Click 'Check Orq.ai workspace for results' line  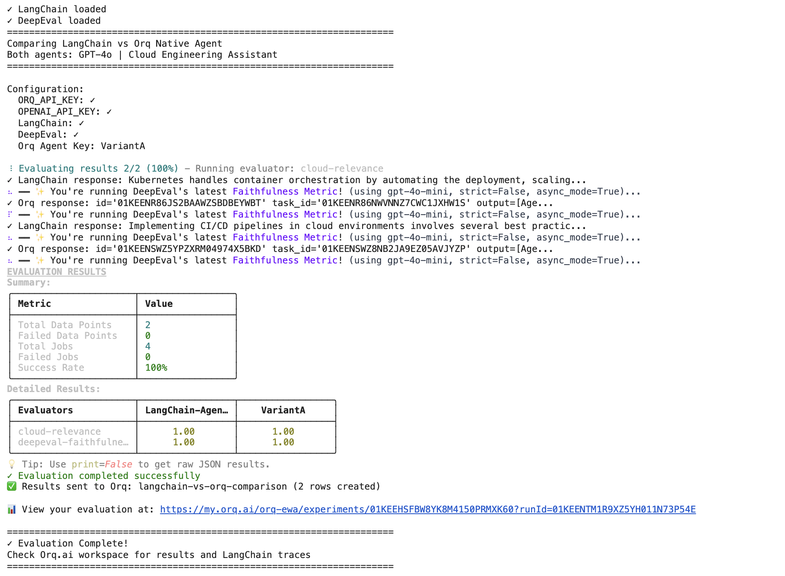pyautogui.click(x=159, y=555)
